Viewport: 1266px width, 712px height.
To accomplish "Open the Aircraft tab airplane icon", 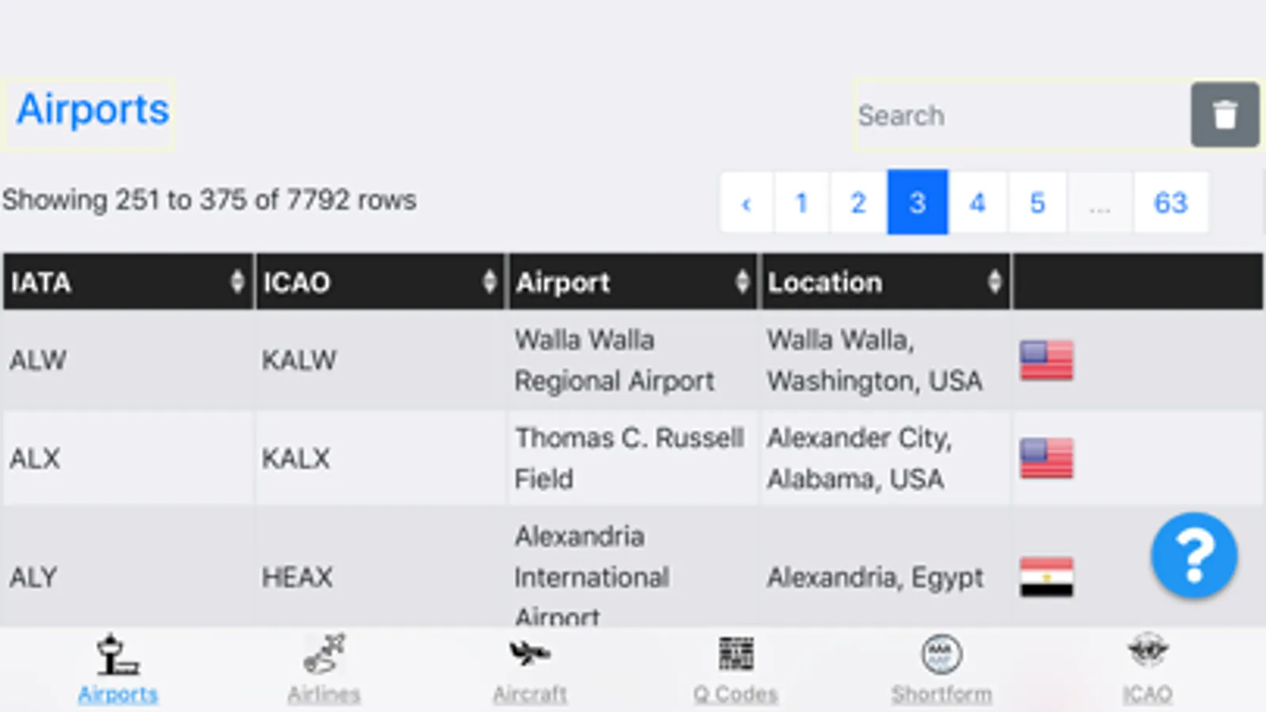I will (529, 654).
